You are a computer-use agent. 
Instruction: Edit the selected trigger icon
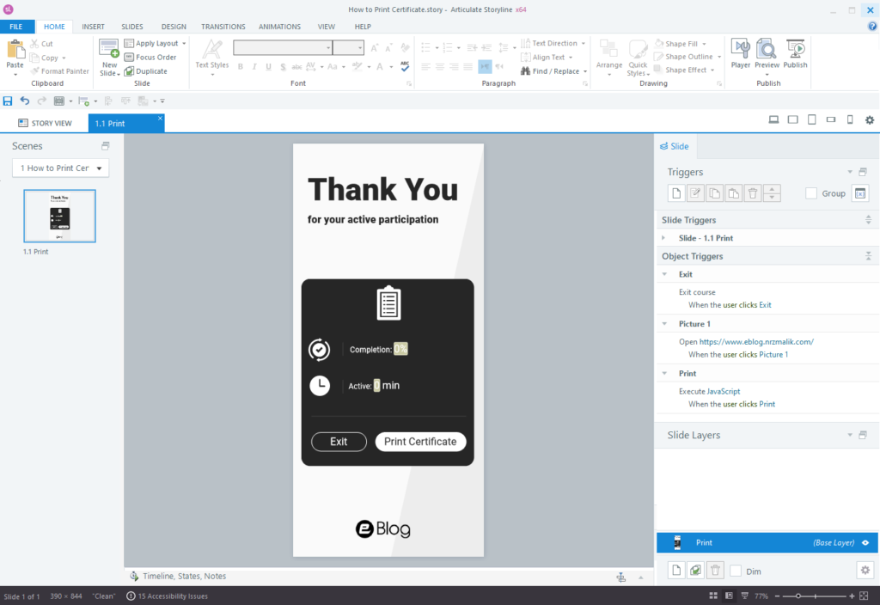point(695,193)
